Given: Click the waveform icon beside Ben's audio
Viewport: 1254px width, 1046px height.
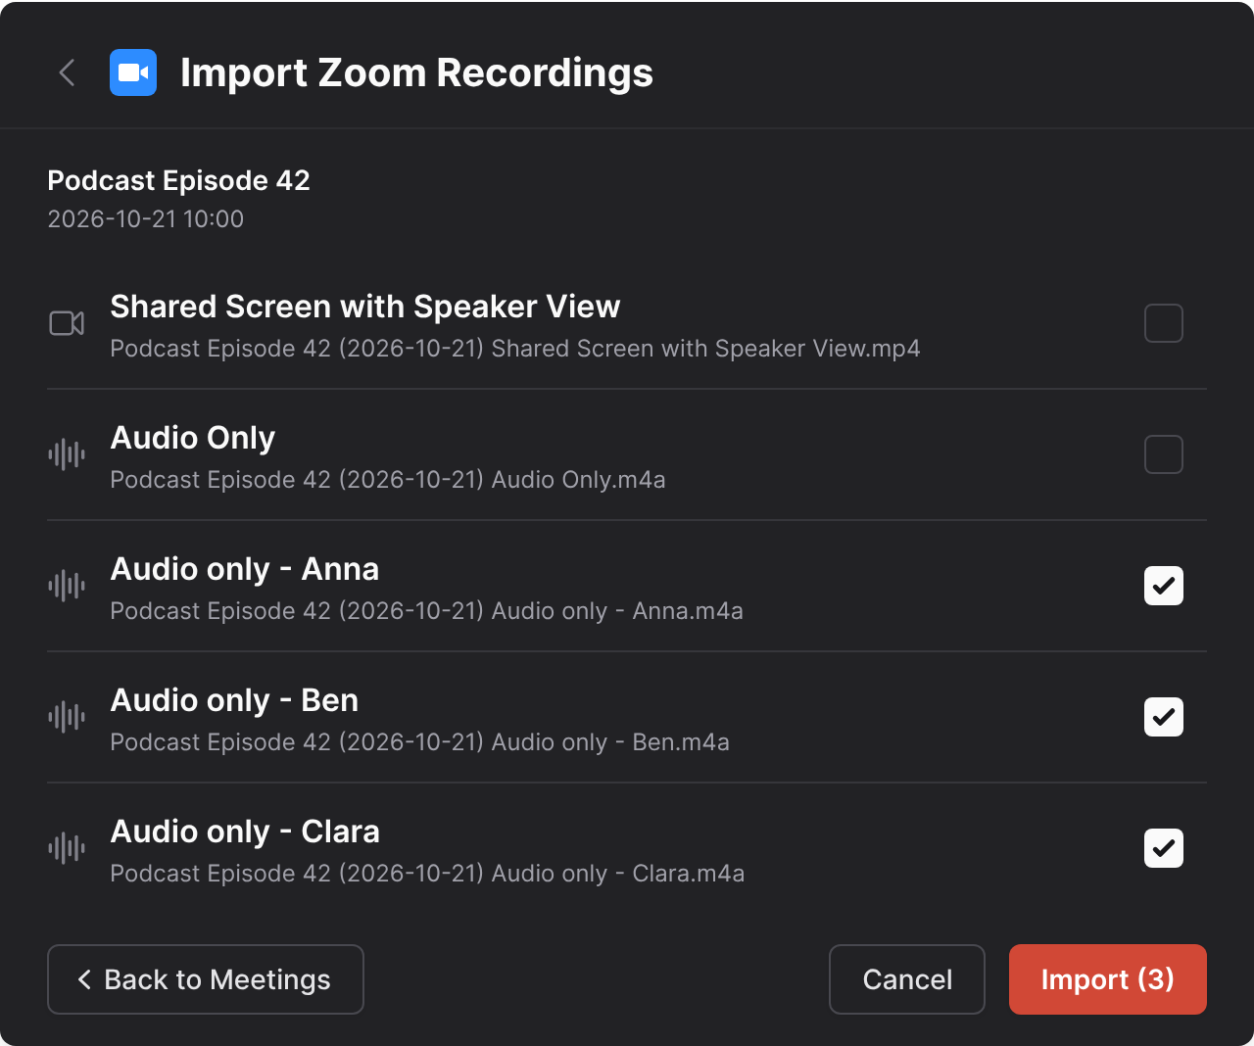Looking at the screenshot, I should coord(67,717).
